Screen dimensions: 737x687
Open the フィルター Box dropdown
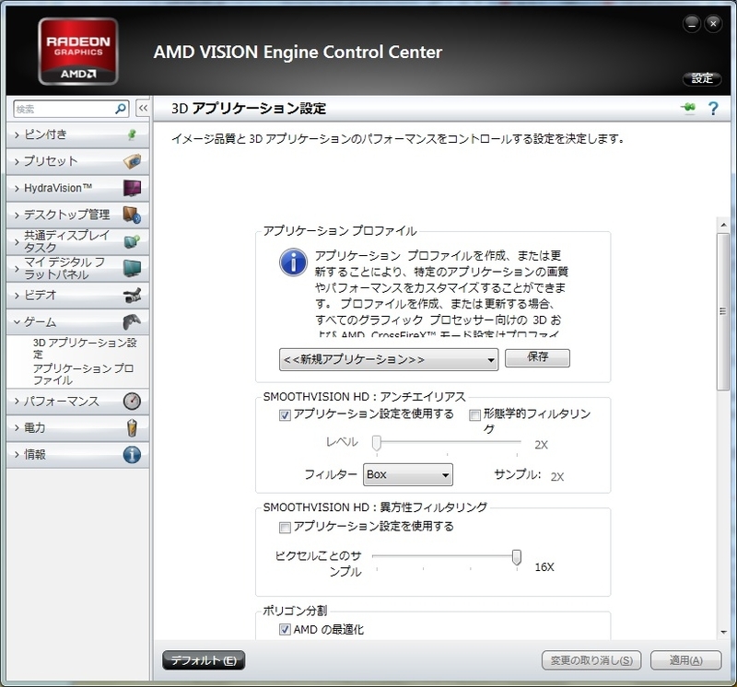(408, 474)
